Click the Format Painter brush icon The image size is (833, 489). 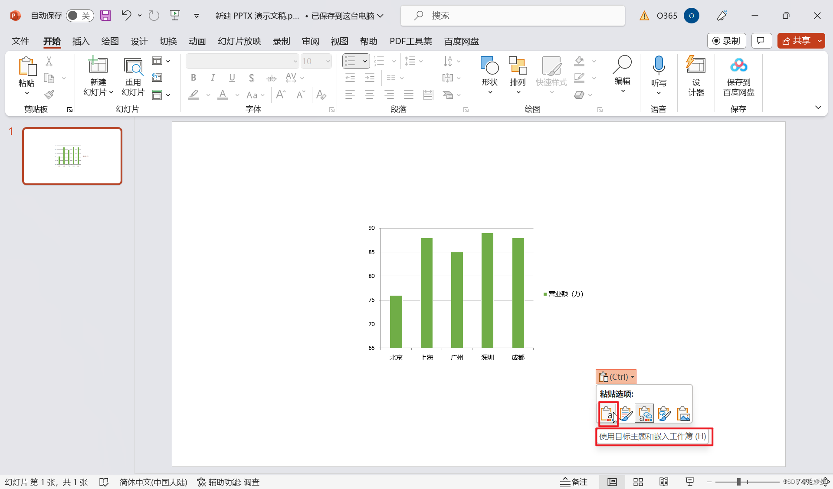49,95
